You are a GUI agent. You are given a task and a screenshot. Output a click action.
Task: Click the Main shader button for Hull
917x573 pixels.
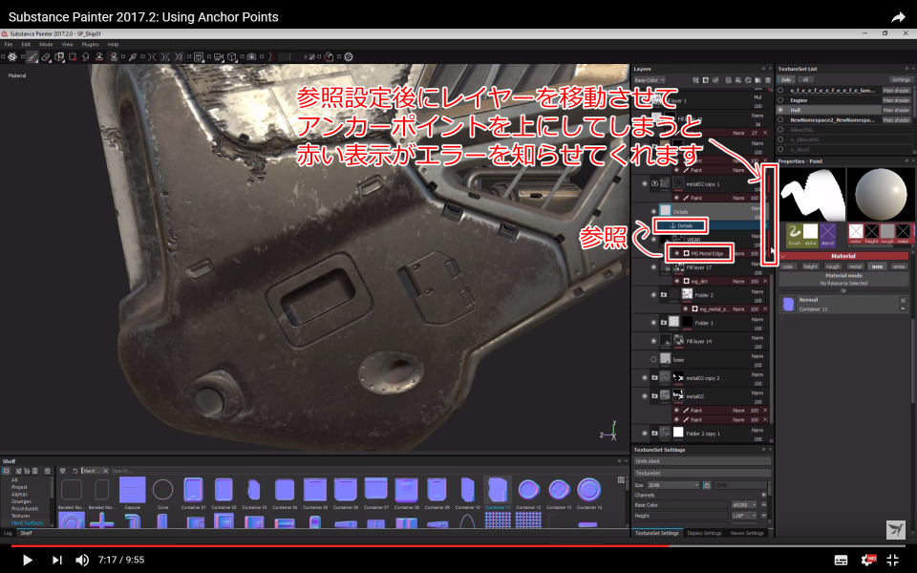[x=896, y=110]
